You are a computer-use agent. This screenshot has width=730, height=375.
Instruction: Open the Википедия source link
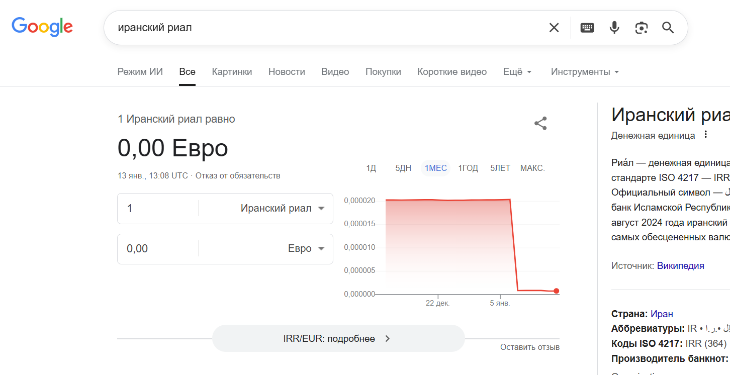[x=680, y=266]
